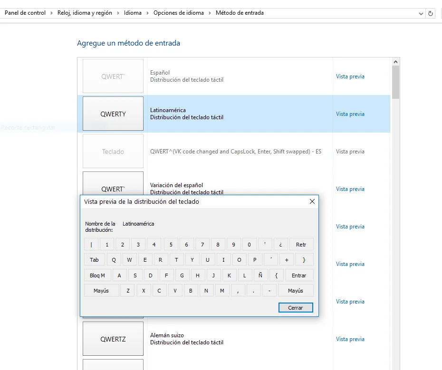
Task: Click the 5 key in preview
Action: (171, 244)
